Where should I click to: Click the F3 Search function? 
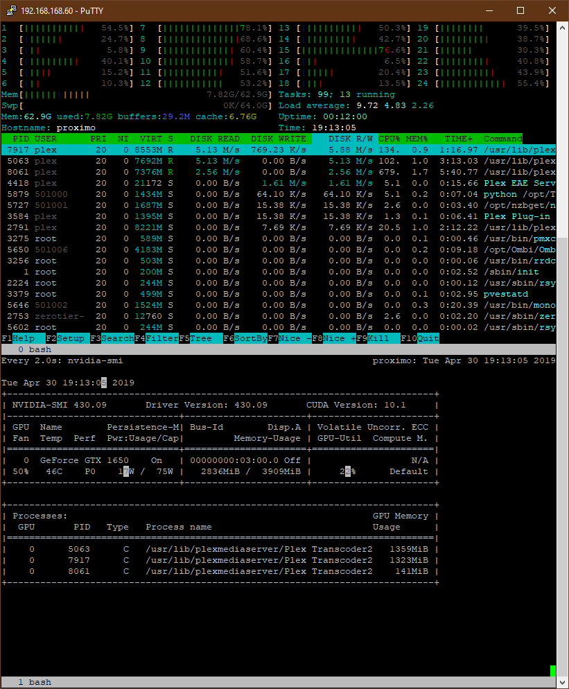coord(112,338)
